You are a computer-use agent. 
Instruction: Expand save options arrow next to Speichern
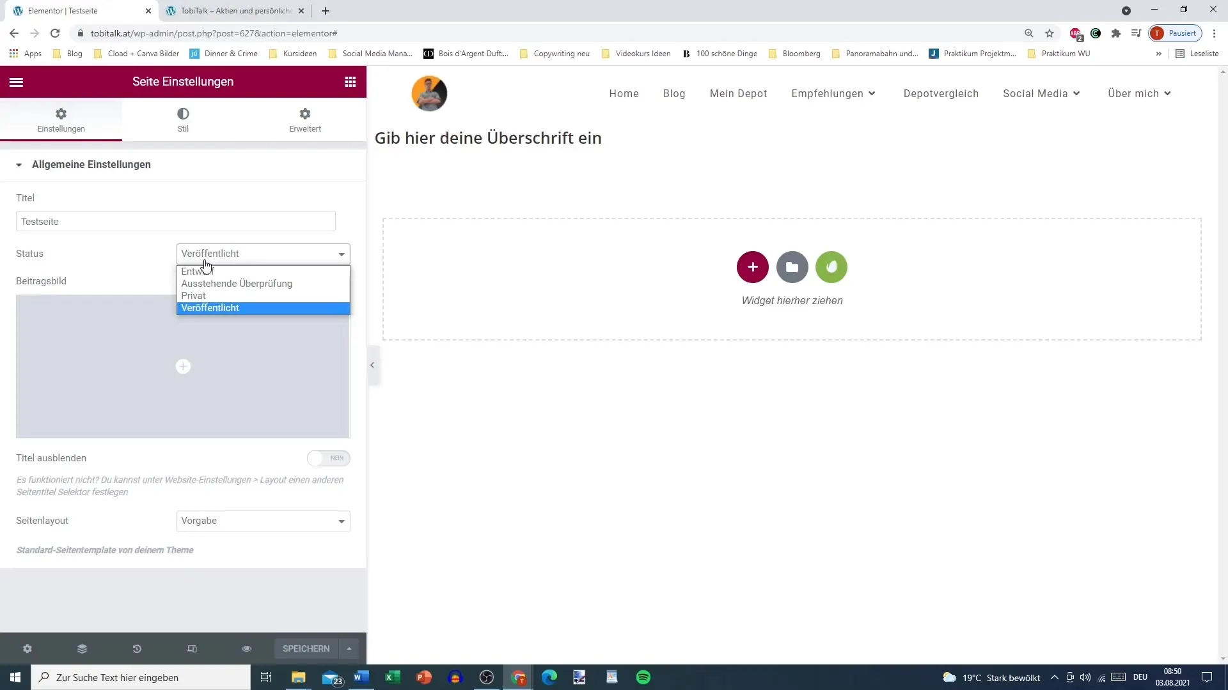pyautogui.click(x=349, y=648)
